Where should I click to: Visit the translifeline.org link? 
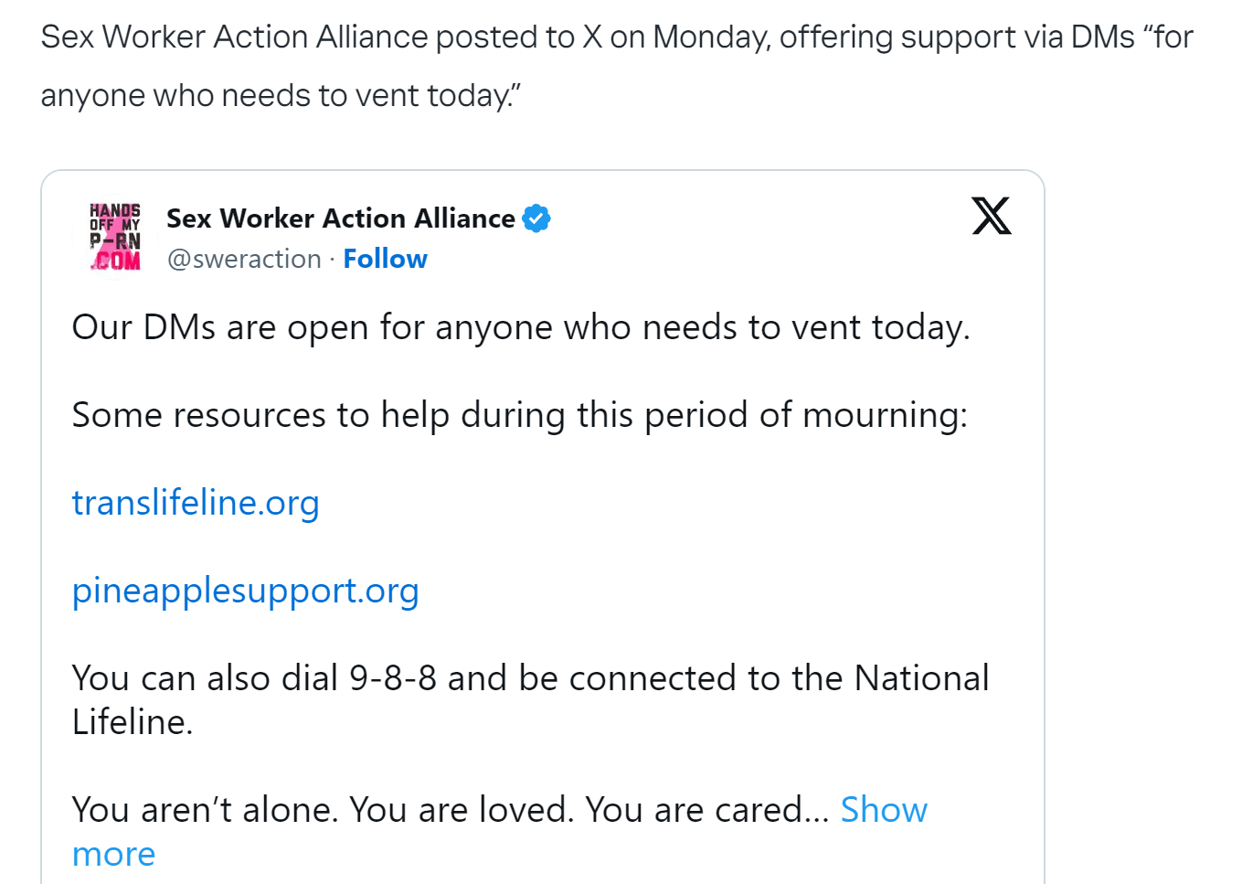click(196, 503)
